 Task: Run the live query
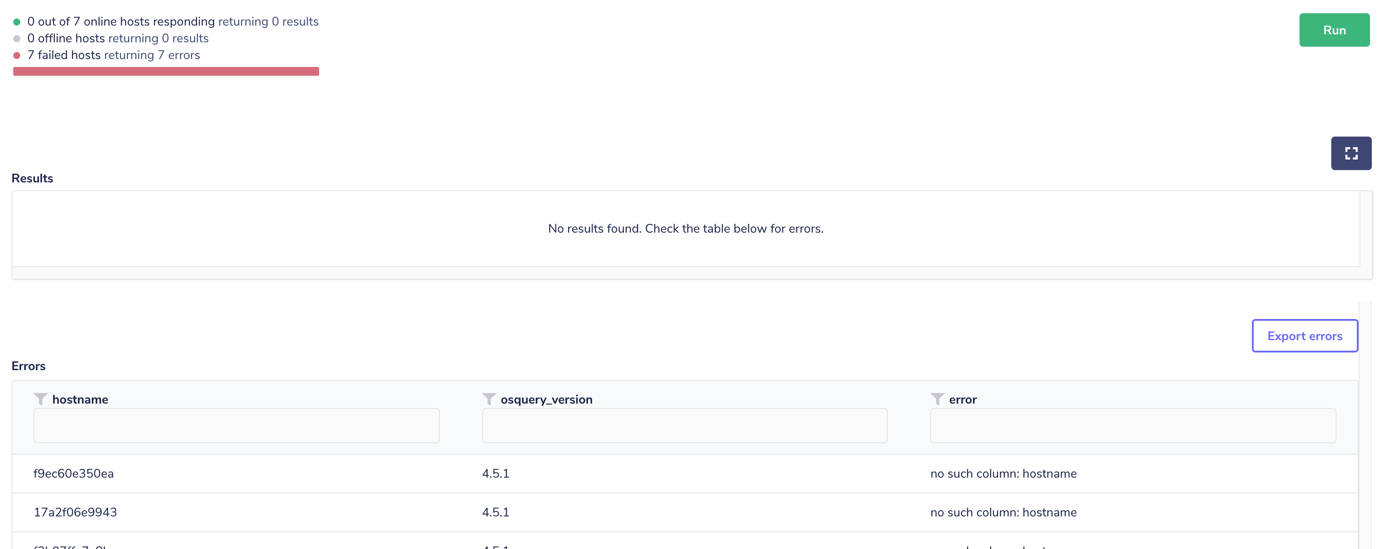(x=1334, y=30)
